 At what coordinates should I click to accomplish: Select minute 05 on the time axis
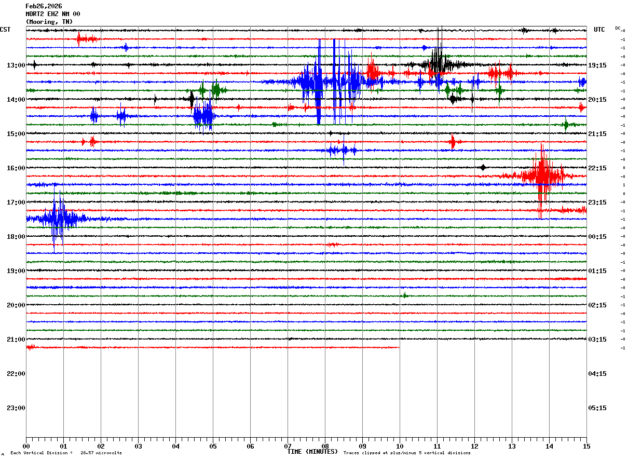pyautogui.click(x=213, y=446)
